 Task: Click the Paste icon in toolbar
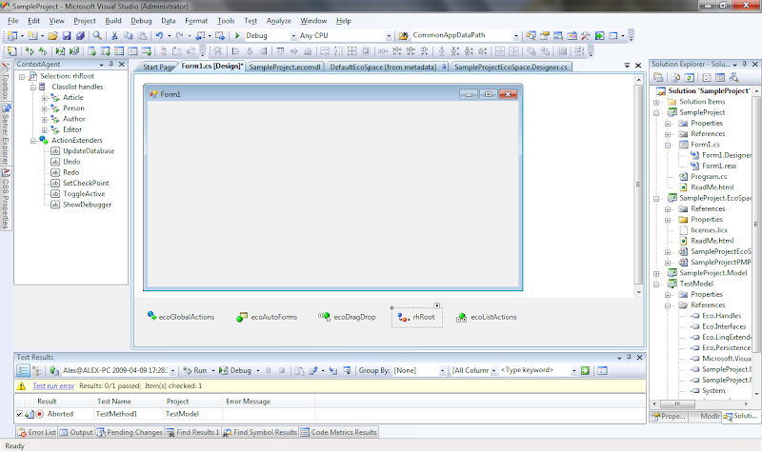[142, 35]
